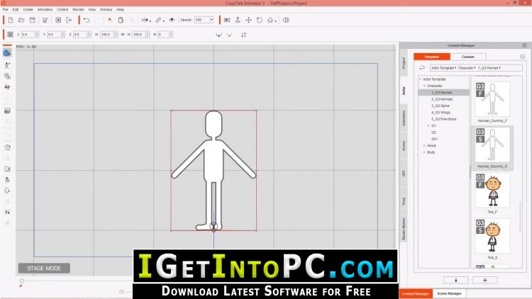Click the Composer mode icon at top of left toolbar

pos(7,52)
